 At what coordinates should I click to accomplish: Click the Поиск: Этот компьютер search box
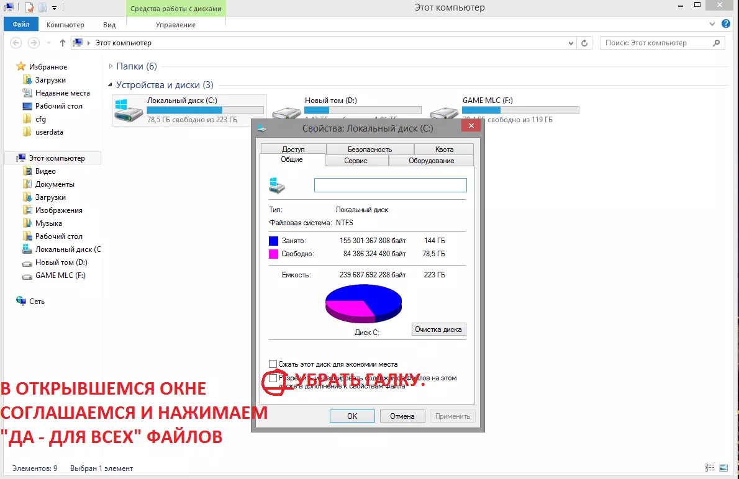click(662, 43)
